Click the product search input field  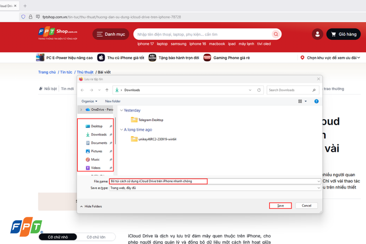click(203, 34)
